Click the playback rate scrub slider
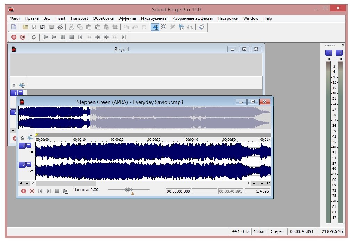The width and height of the screenshot is (354, 245). pyautogui.click(x=129, y=190)
